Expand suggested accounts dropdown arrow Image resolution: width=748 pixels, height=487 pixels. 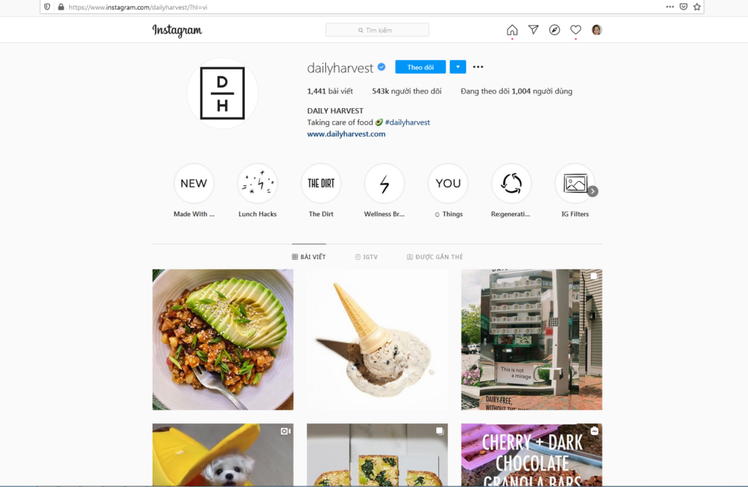click(457, 66)
